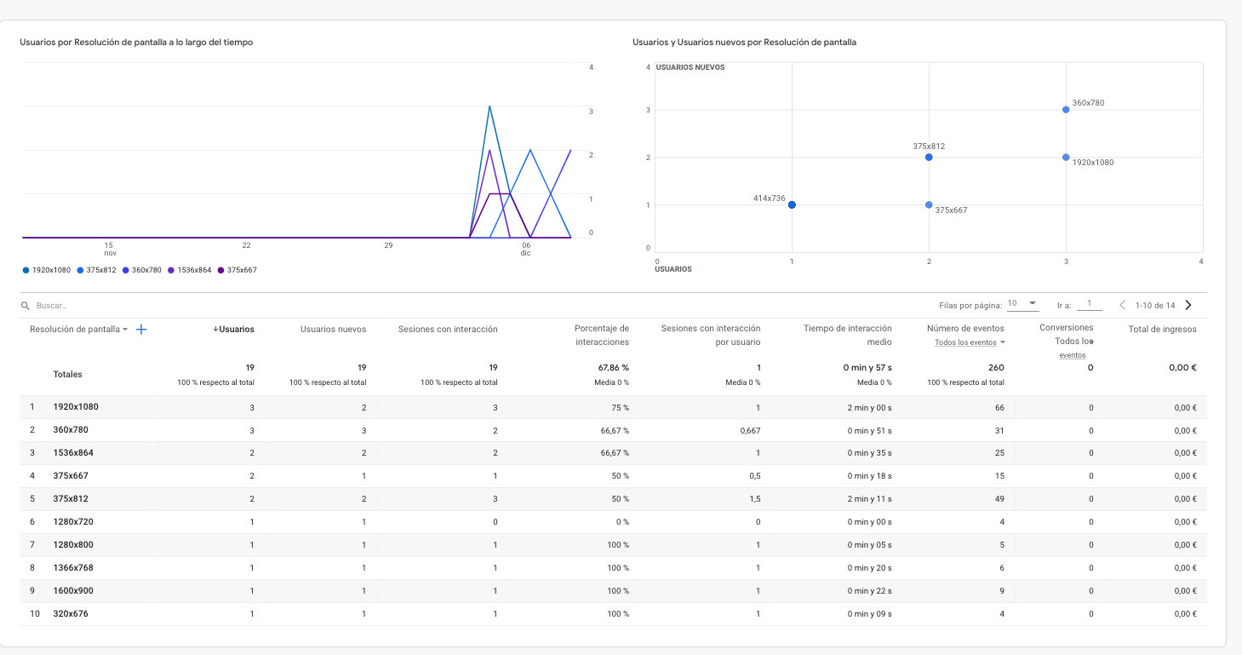The height and width of the screenshot is (655, 1242).
Task: Sort by Sesiones con interacción por usuario header
Action: point(711,335)
